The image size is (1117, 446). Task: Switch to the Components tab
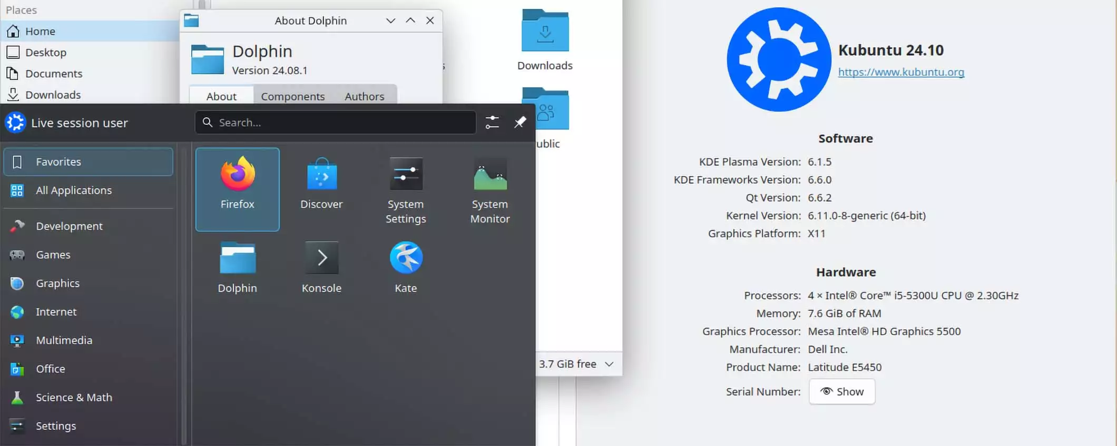click(x=293, y=96)
